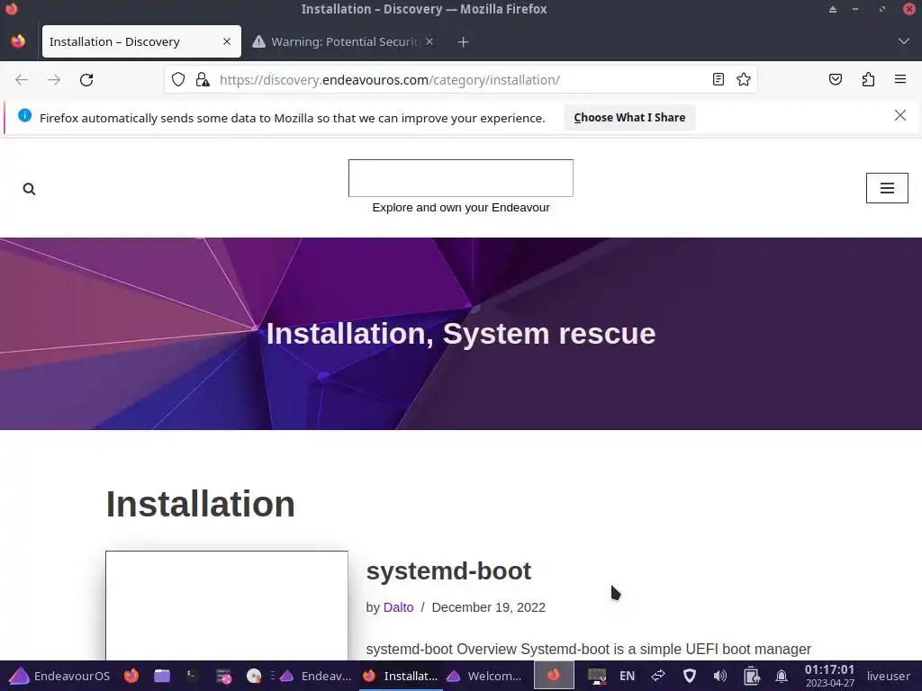Open the shield icon in system tray
The height and width of the screenshot is (691, 922).
(689, 676)
